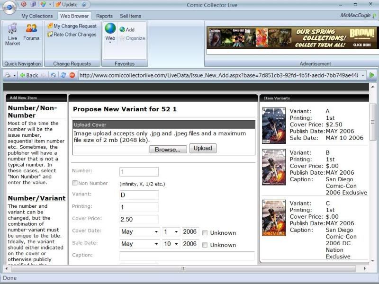Viewport: 379px width, 284px height.
Task: Click the scroll right arrow
Action: [x=365, y=268]
